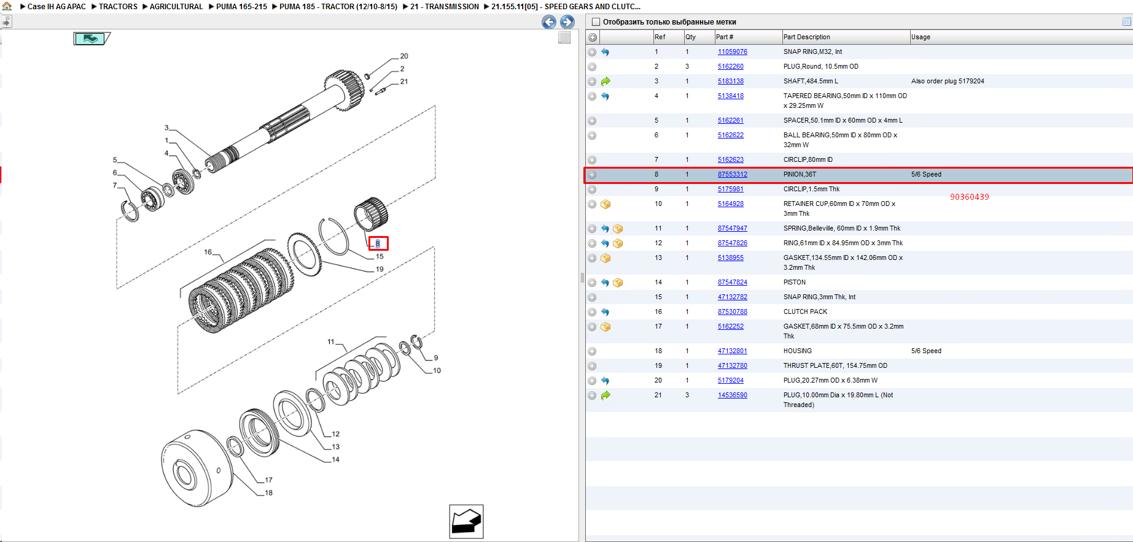Screen dimensions: 1133x542
Task: Select the 'SNAP RING,3mm Thk, Int' description text
Action: (819, 297)
